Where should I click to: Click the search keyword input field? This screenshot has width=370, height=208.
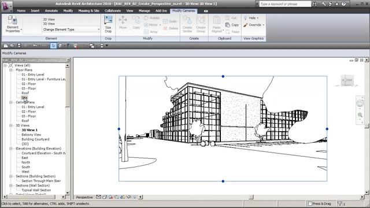coord(285,4)
